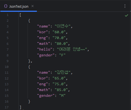131x110 pixels.
Task: Click the "name" key on line 3
Action: click(x=44, y=26)
